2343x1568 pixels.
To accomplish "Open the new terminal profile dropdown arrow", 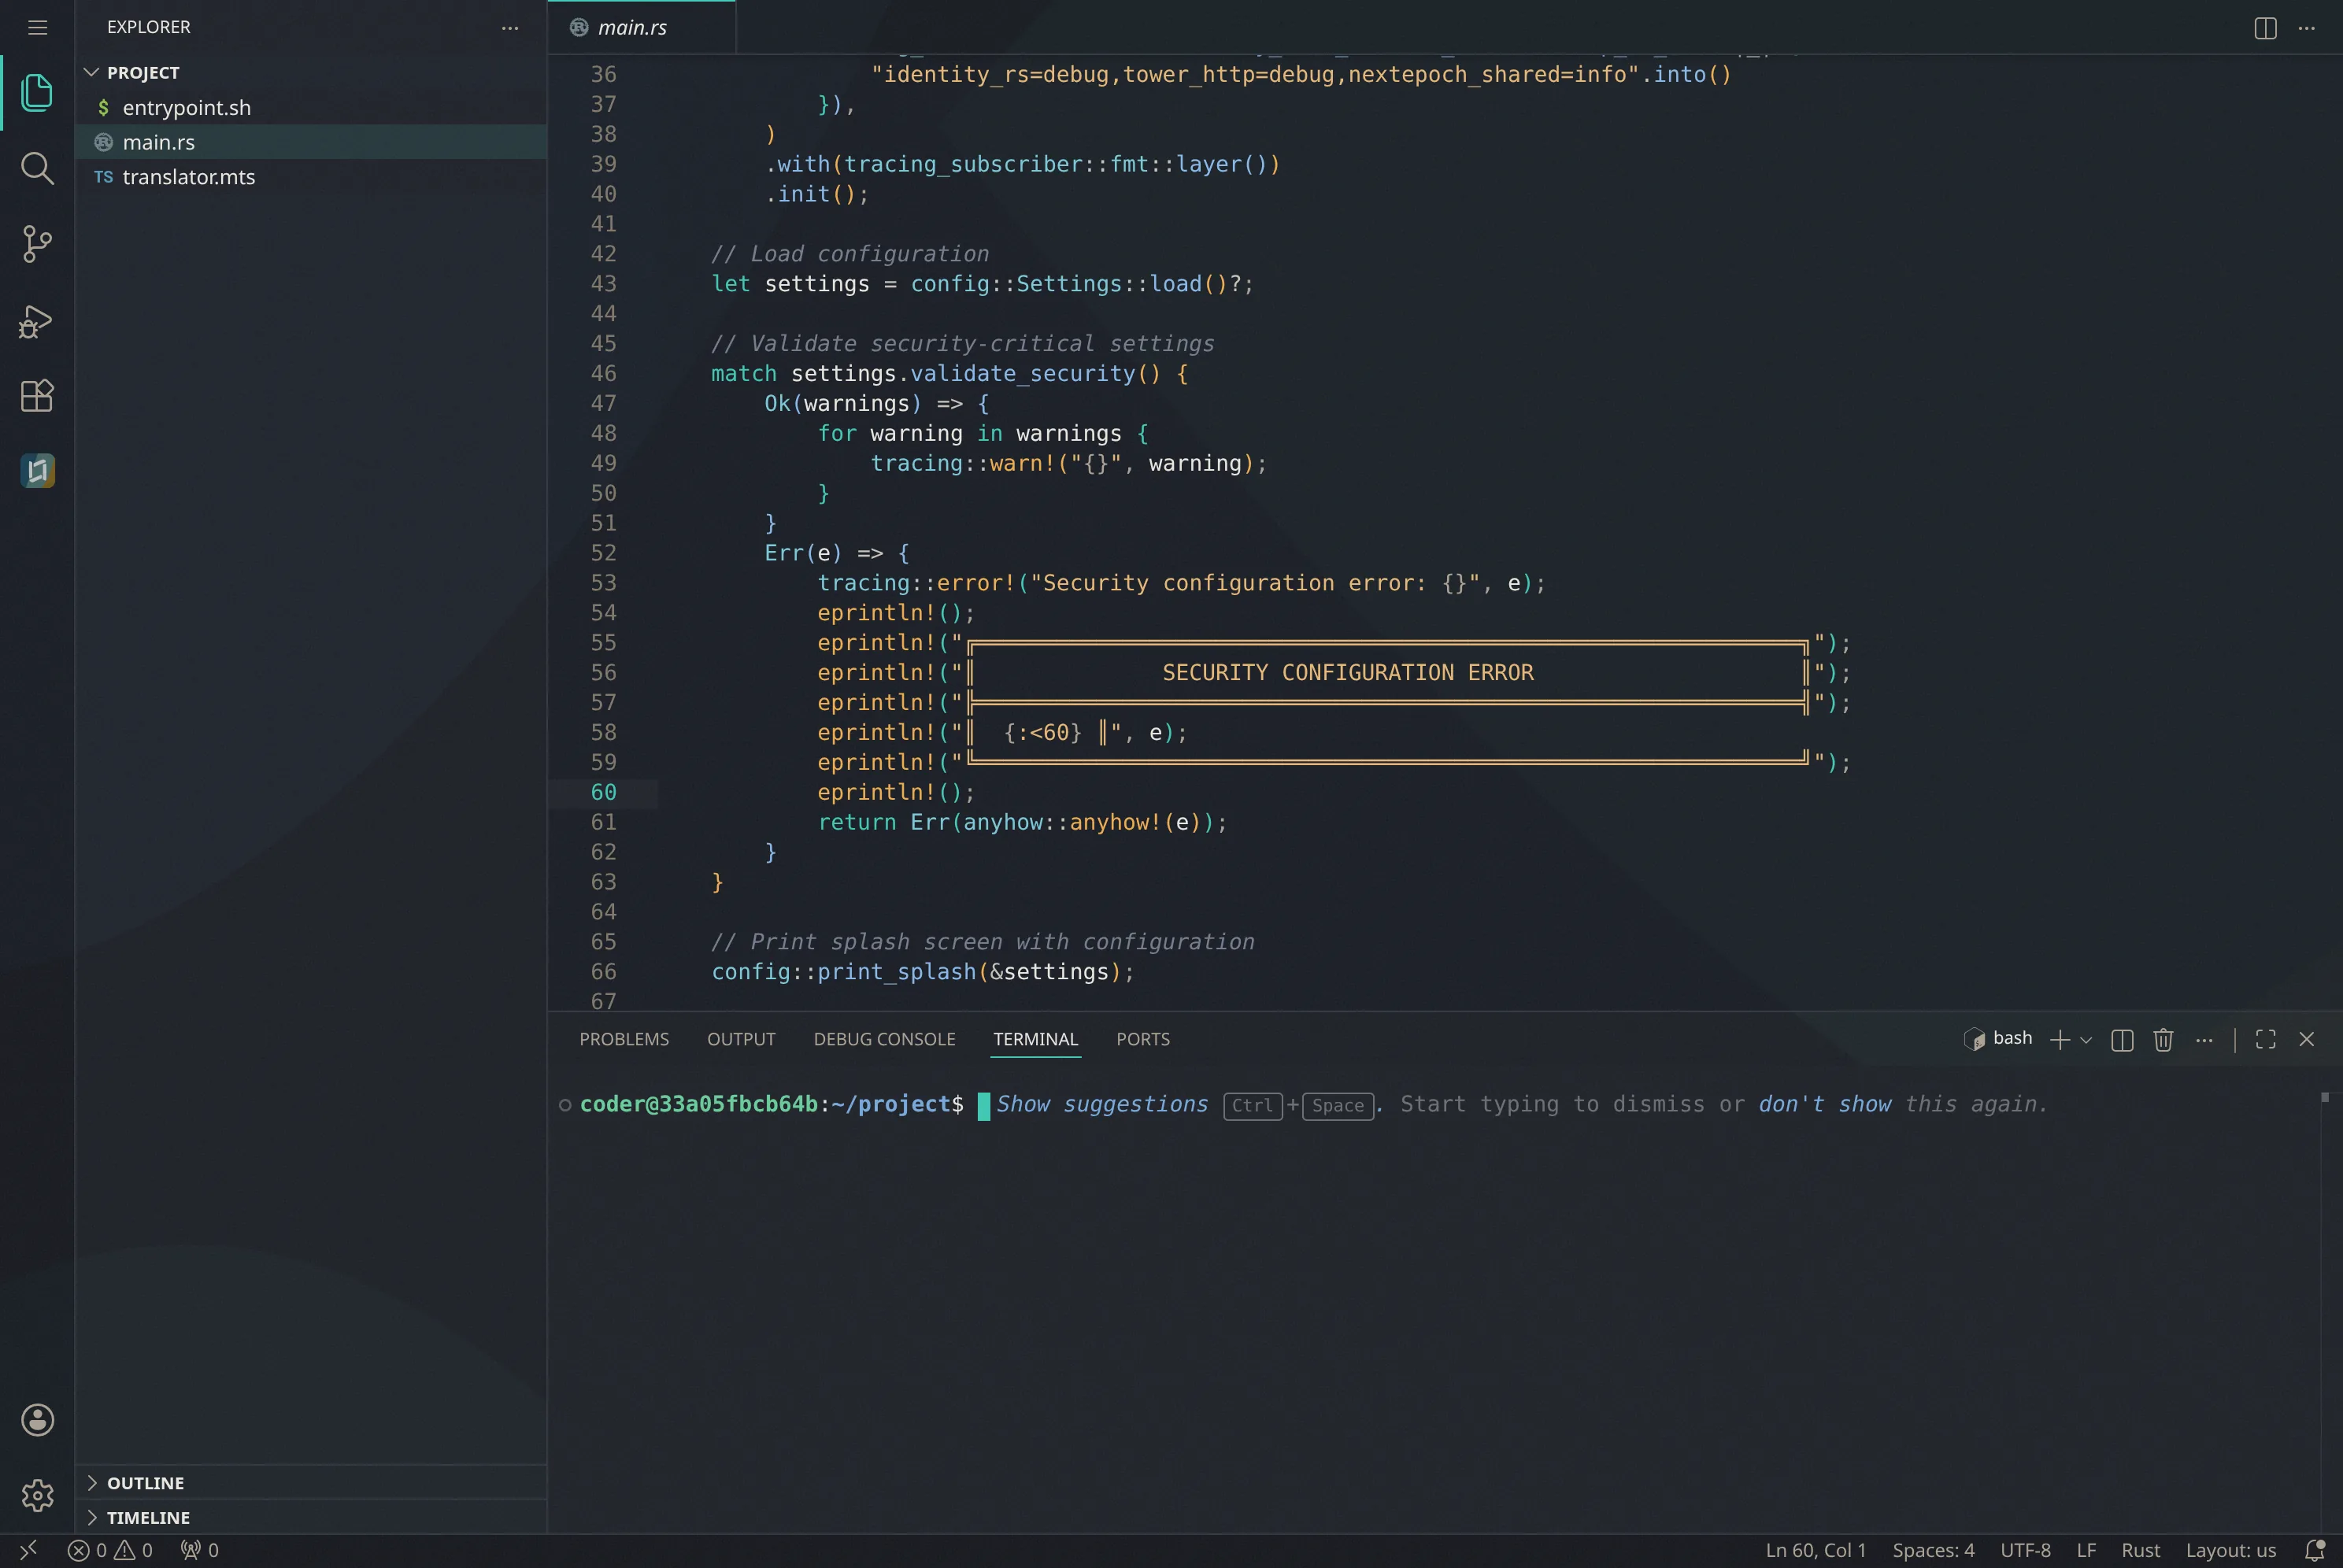I will tap(2085, 1040).
